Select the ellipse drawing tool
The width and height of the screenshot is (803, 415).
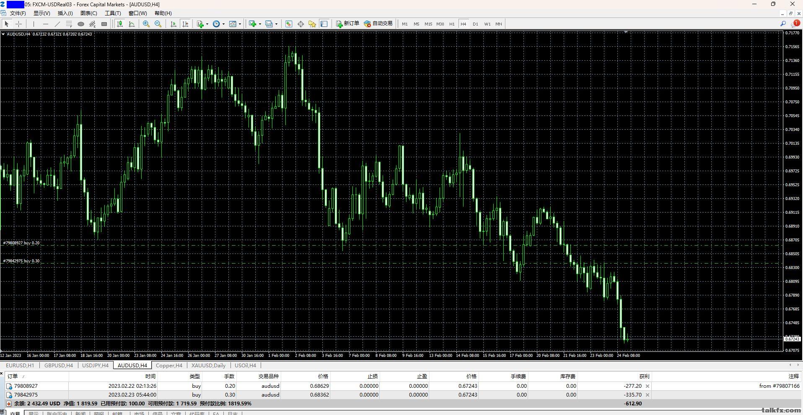(81, 24)
